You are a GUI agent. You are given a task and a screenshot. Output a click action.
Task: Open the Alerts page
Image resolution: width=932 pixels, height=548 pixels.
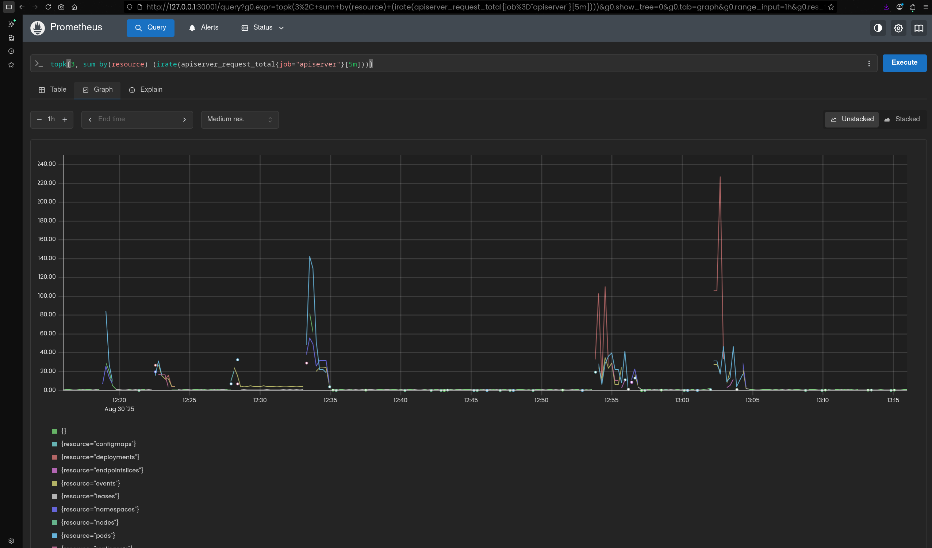[204, 28]
